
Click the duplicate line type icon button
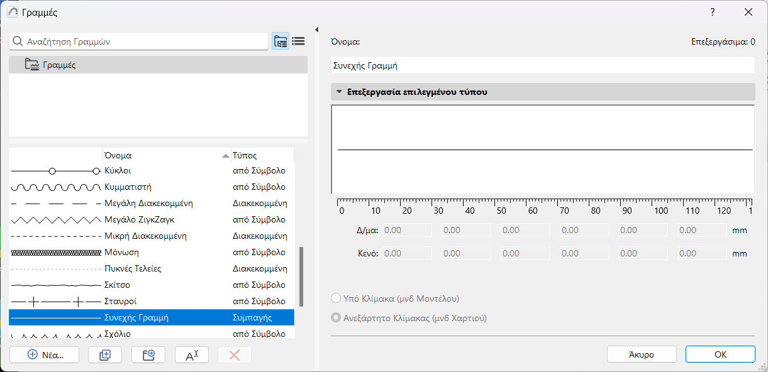105,354
